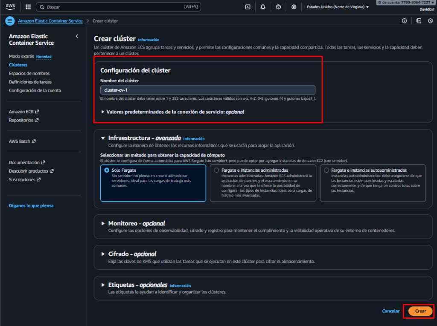437x326 pixels.
Task: Open the region selector Estados Unidos dropdown
Action: [x=338, y=7]
